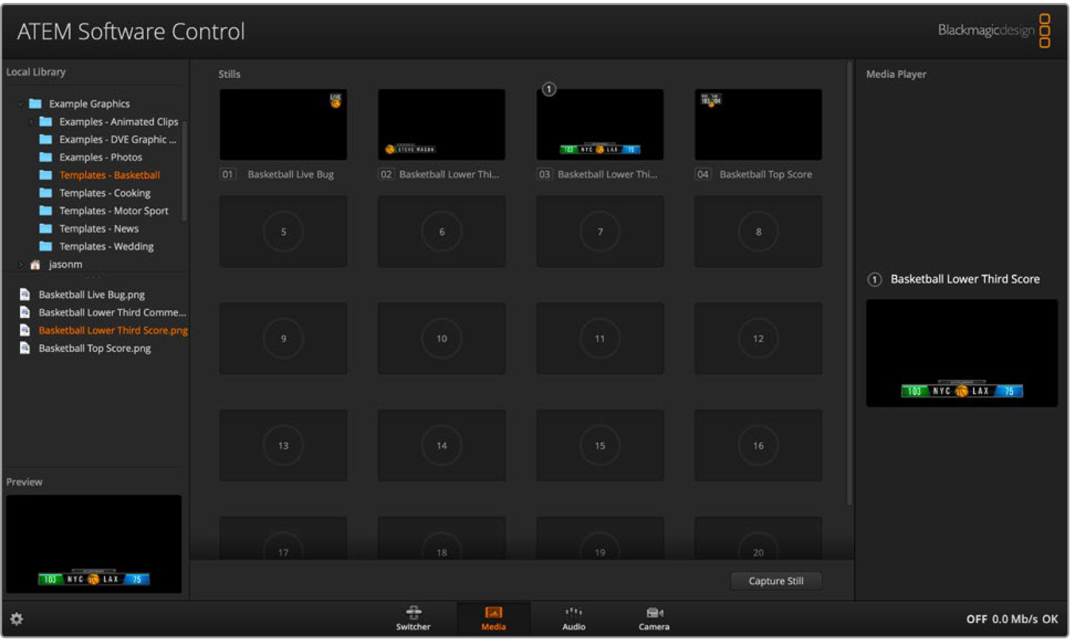Click the Media page icon
Screen dimensions: 1070x639
493,618
